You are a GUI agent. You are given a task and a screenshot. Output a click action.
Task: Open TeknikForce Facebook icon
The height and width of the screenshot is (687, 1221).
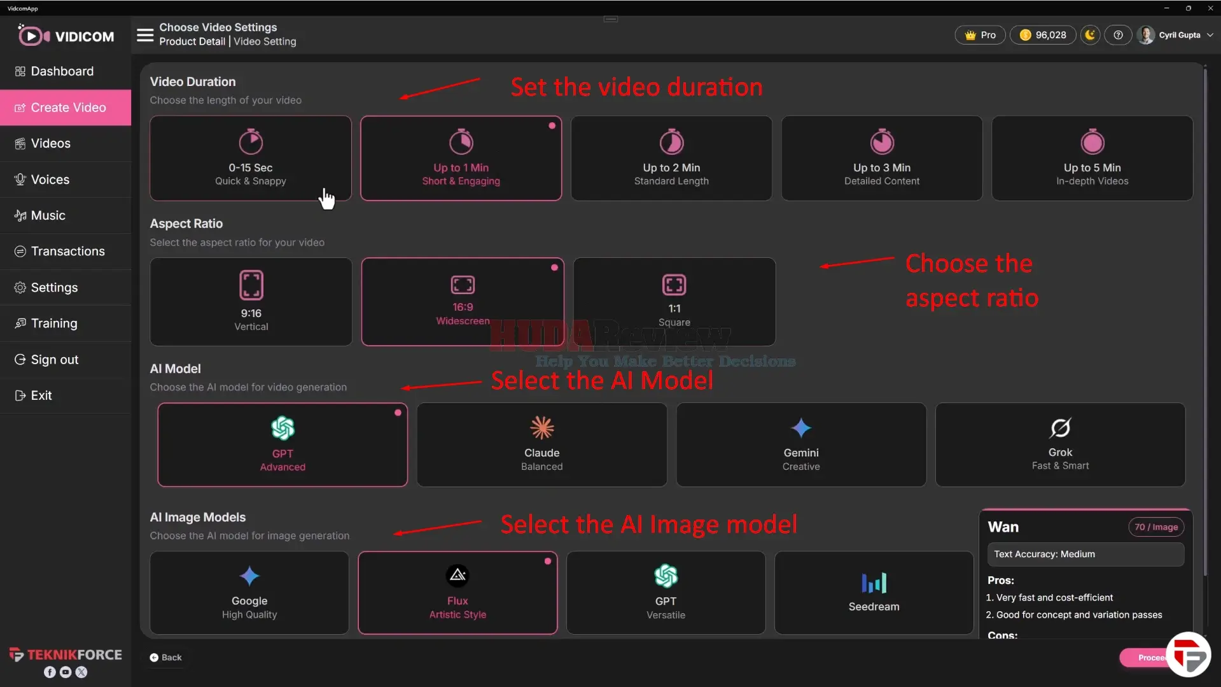coord(50,672)
